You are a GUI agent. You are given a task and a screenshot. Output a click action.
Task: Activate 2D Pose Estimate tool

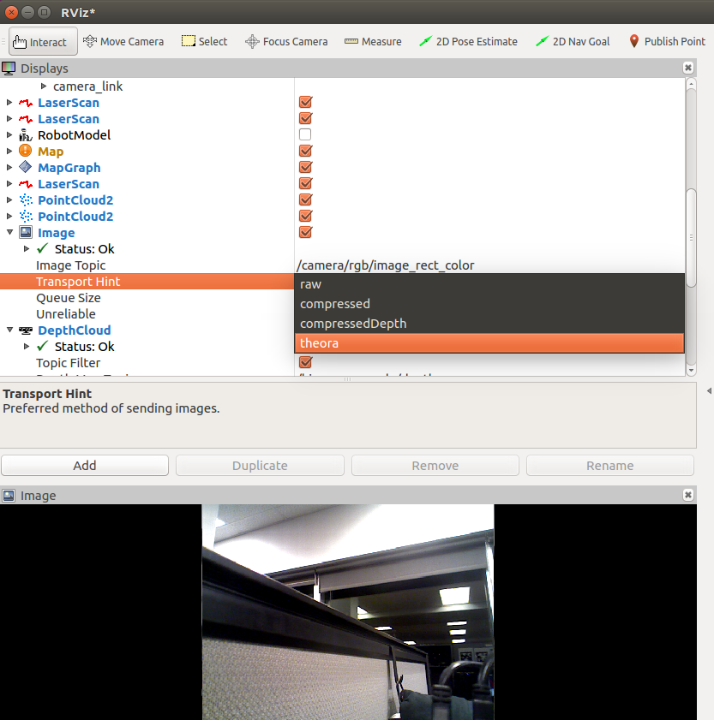point(469,41)
